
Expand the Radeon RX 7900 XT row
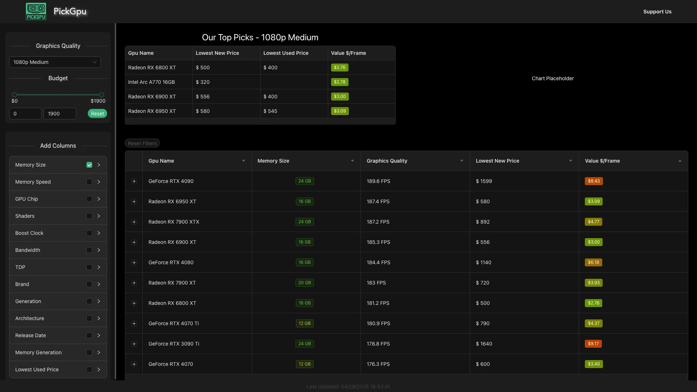click(134, 283)
